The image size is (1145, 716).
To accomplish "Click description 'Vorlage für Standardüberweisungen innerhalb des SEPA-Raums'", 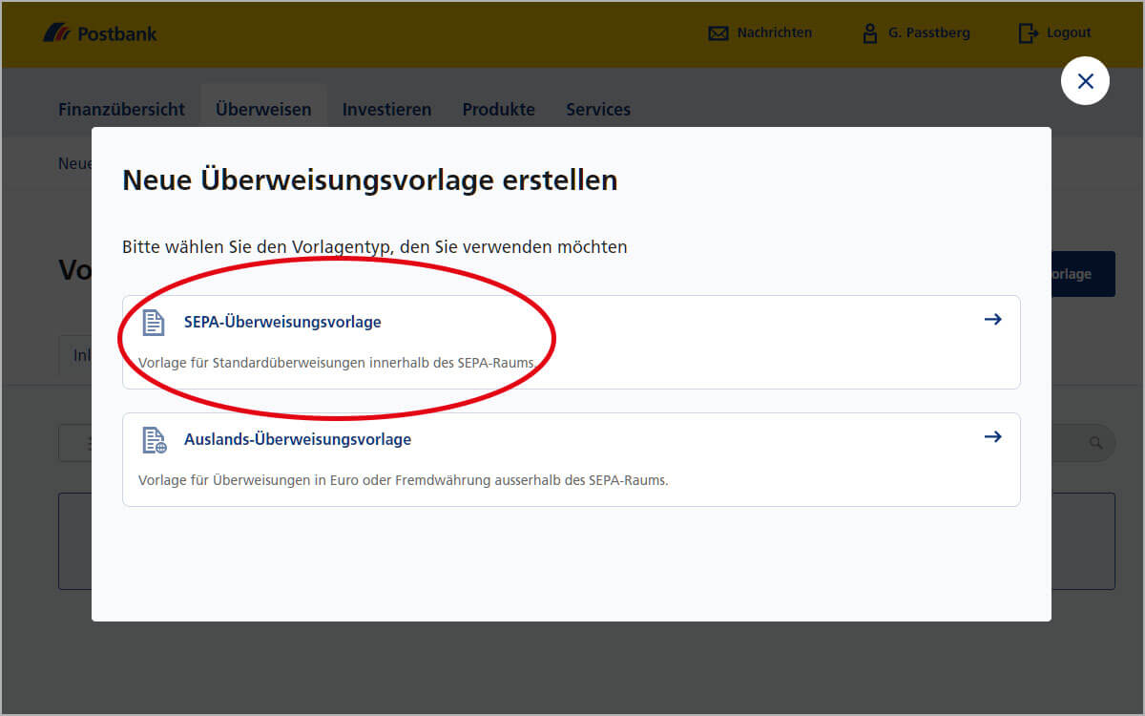I will click(x=337, y=364).
